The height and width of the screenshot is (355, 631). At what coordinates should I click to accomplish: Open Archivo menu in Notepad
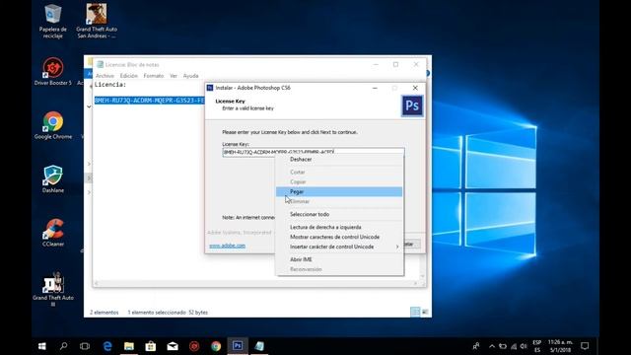(105, 76)
